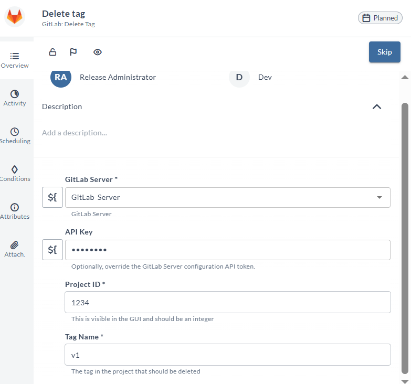Open the Overview tab
411x384 pixels.
[x=15, y=60]
